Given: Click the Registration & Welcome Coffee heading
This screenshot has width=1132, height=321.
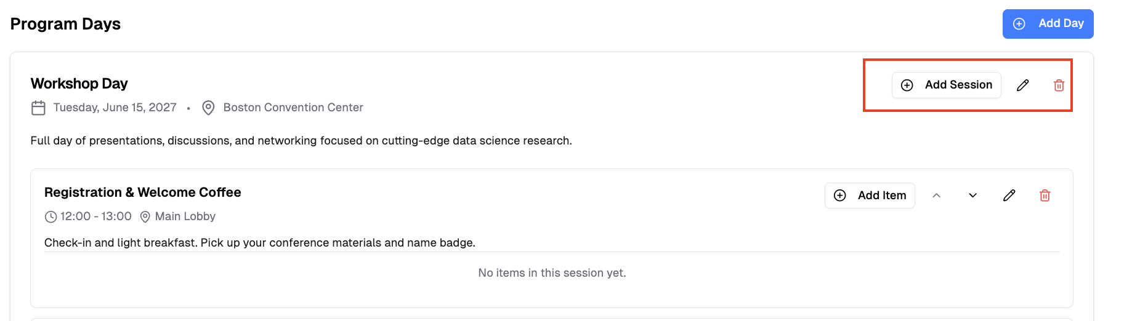Looking at the screenshot, I should click(x=142, y=192).
